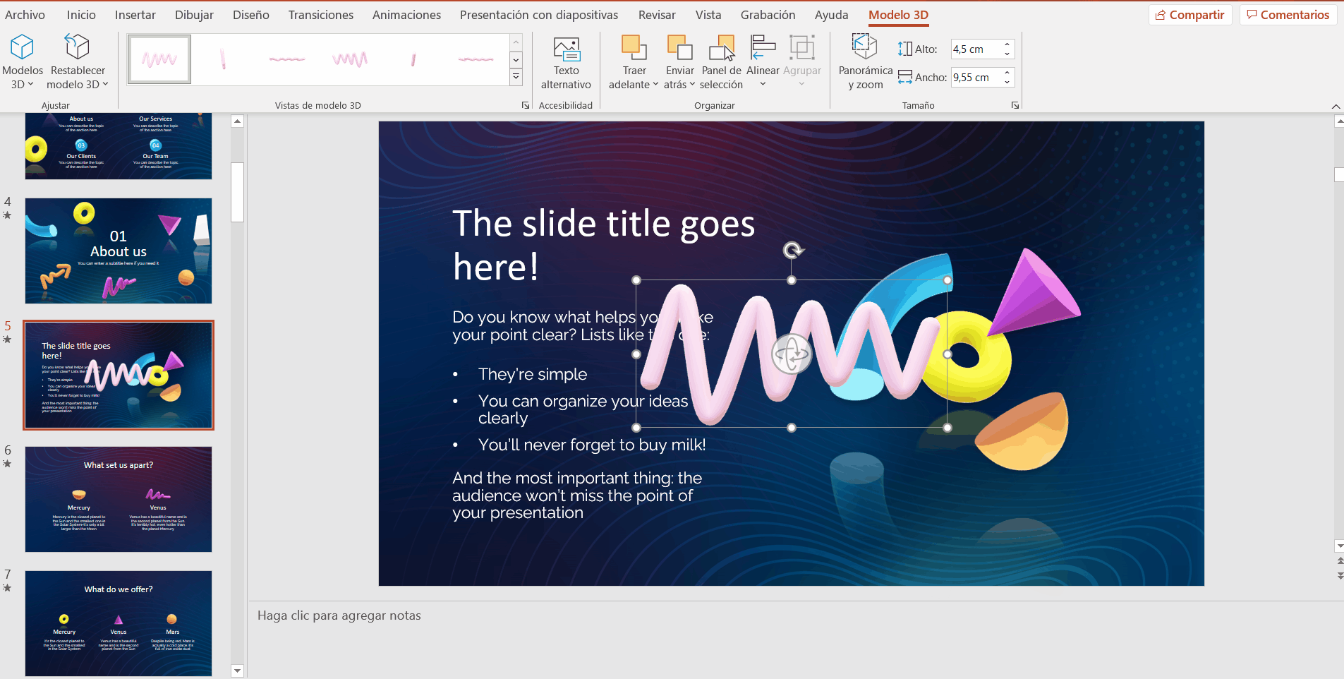Click bullet text You'll never forget to buy milk
1344x679 pixels.
point(591,445)
